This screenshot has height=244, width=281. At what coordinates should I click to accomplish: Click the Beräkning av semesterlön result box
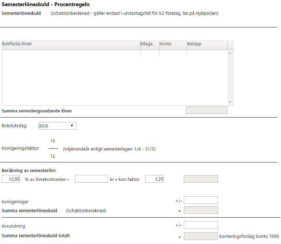201,179
